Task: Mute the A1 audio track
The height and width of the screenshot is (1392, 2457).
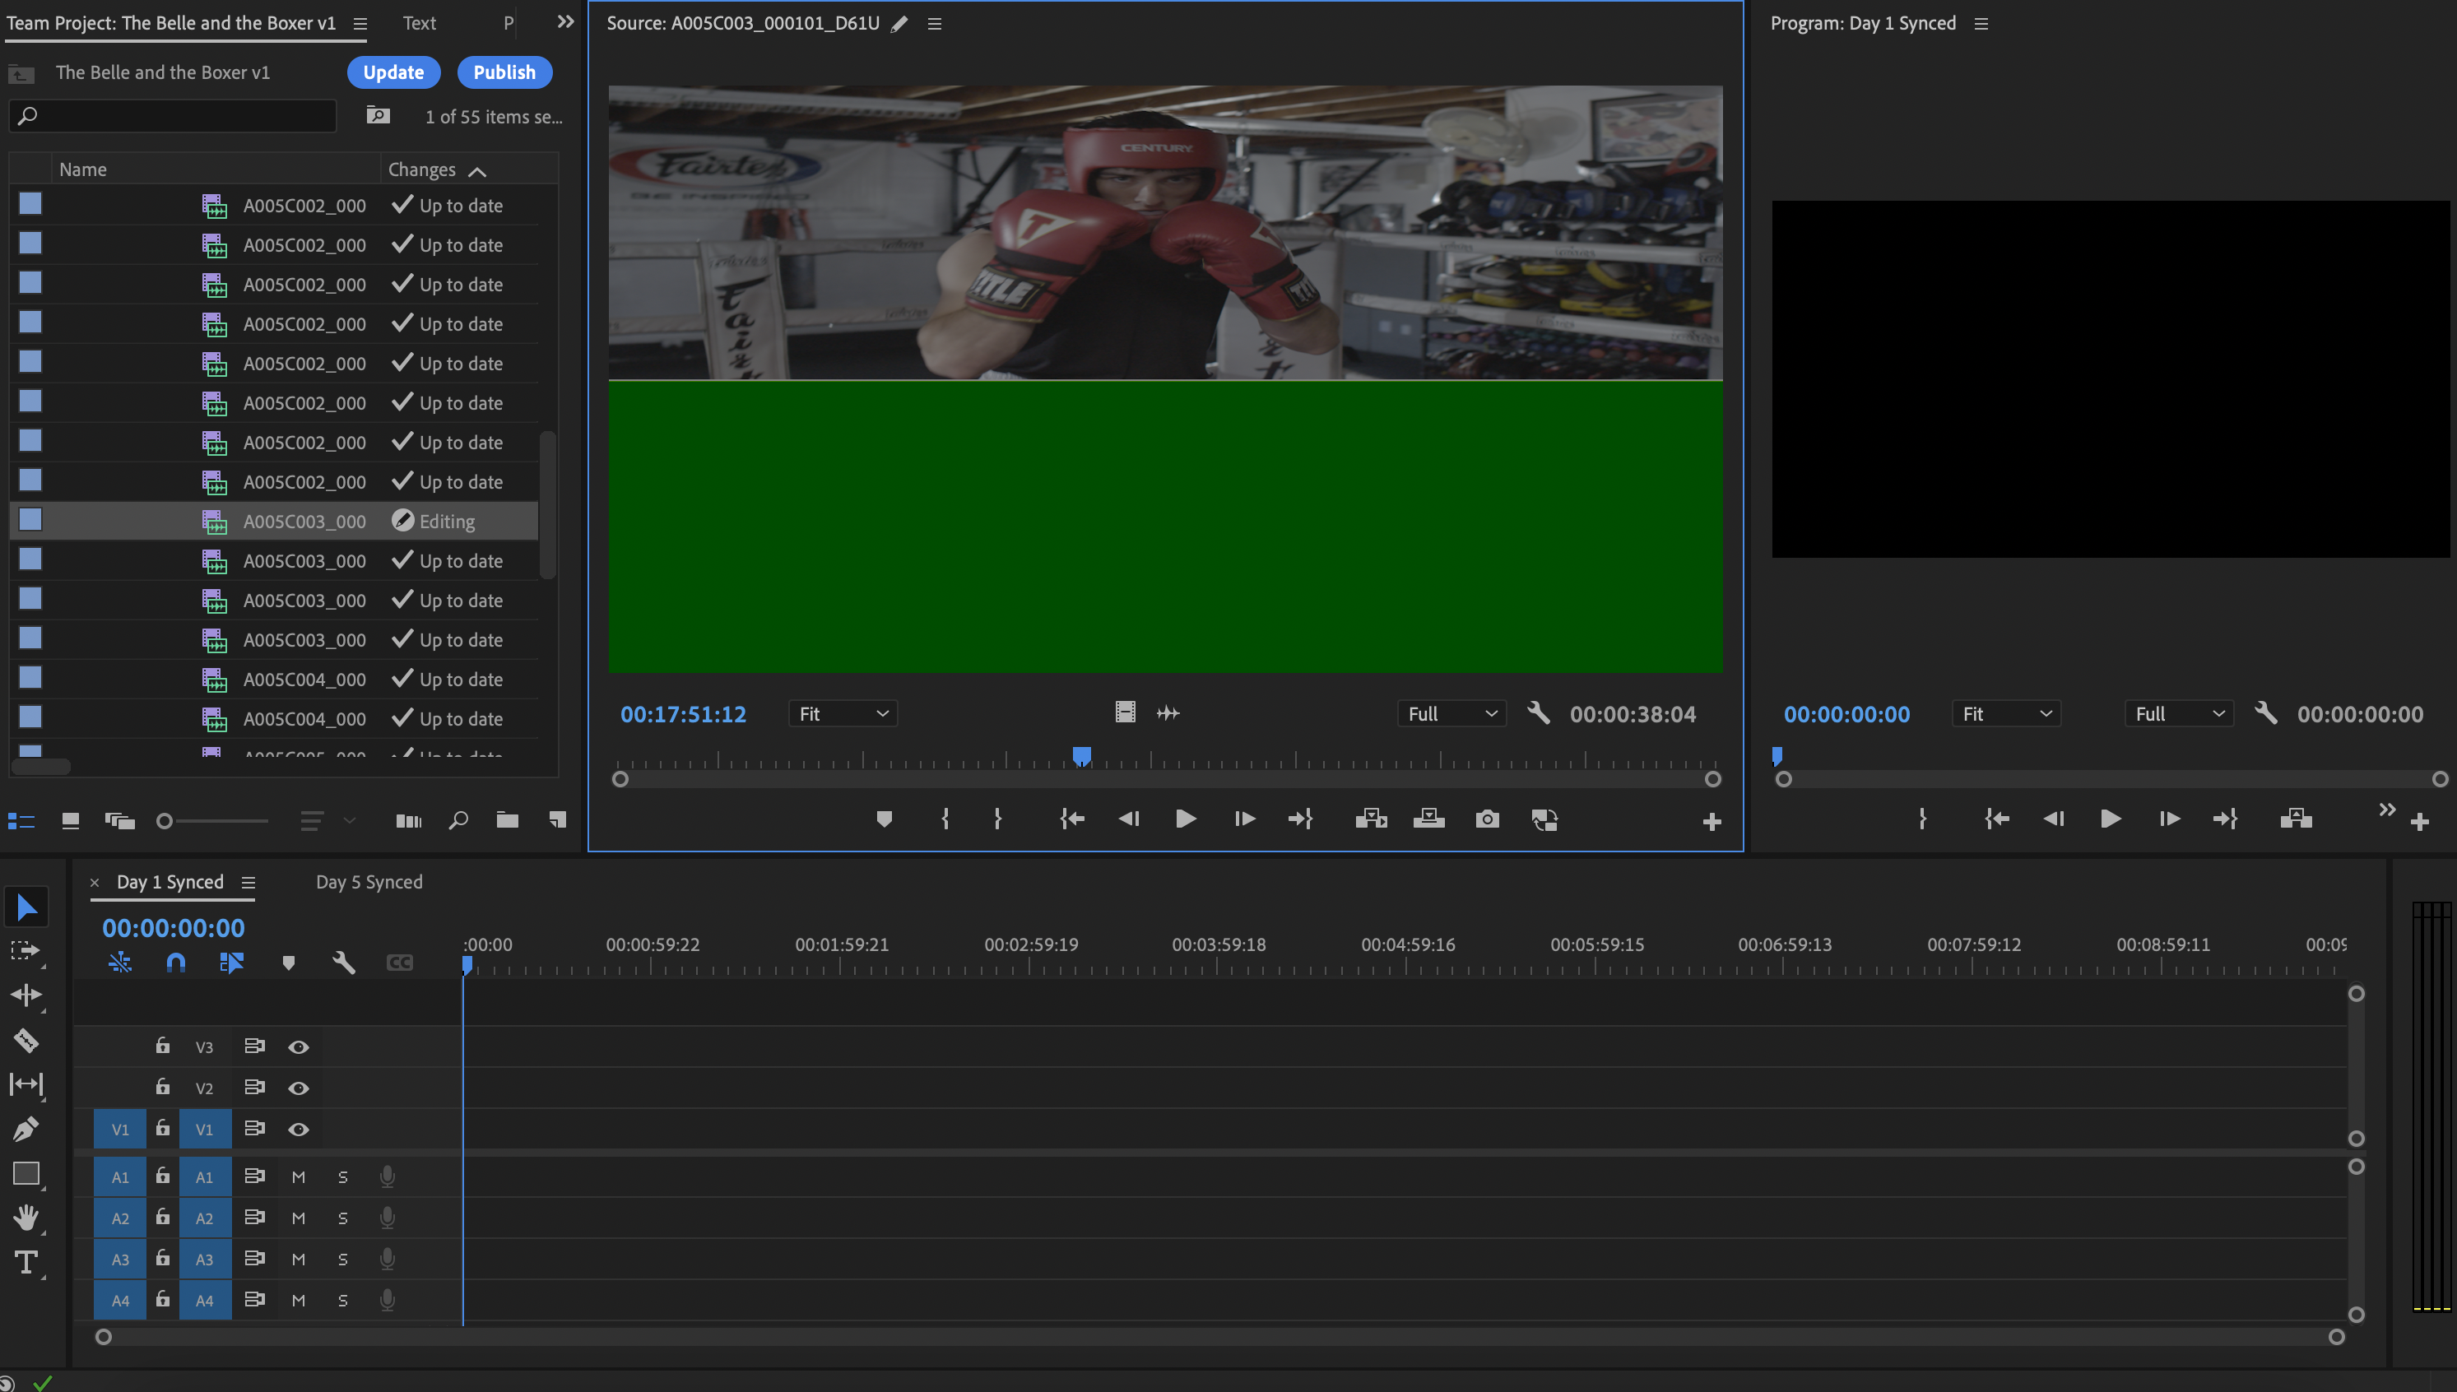Action: point(299,1177)
